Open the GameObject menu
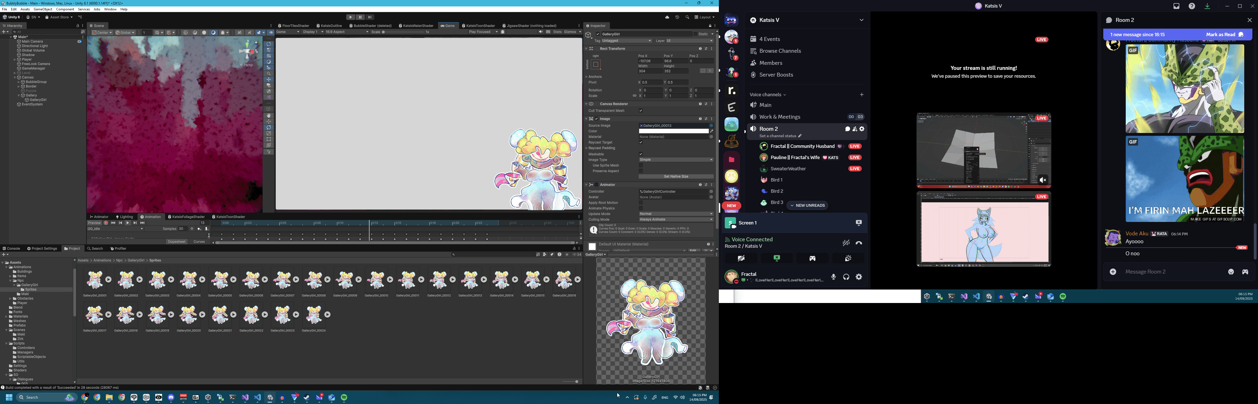The height and width of the screenshot is (404, 1258). tap(43, 9)
